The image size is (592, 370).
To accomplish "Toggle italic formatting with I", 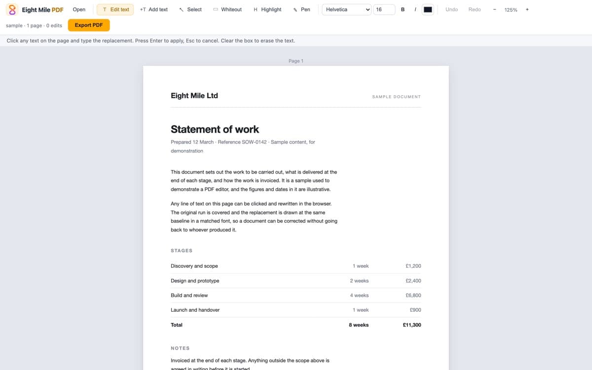I will [x=415, y=9].
